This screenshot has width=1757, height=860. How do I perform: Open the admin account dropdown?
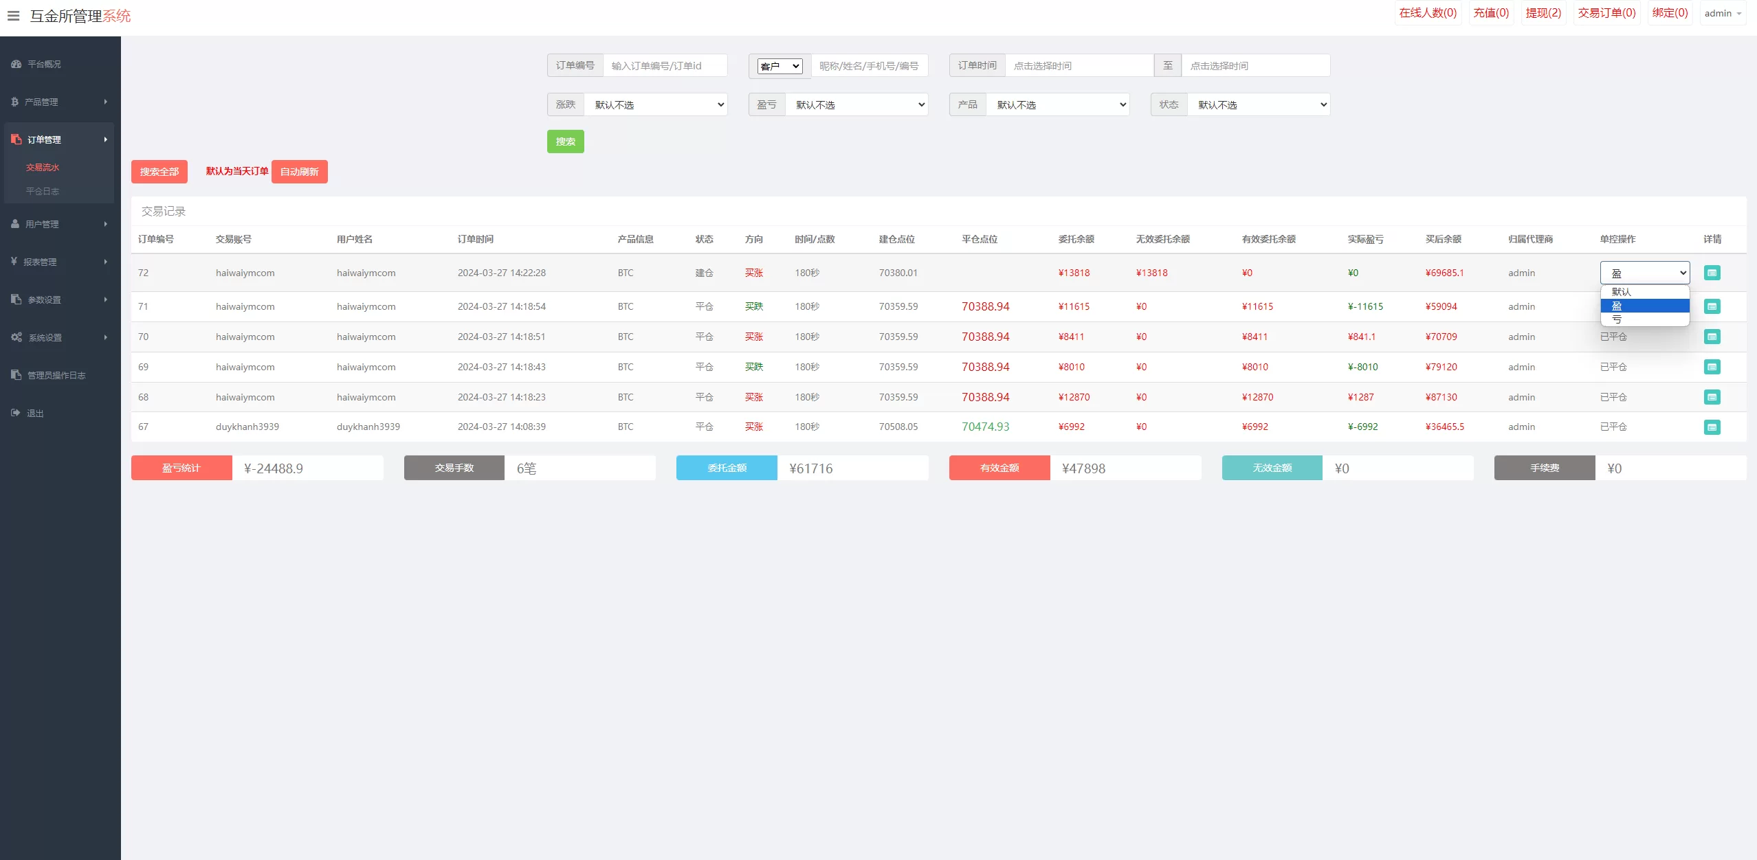pyautogui.click(x=1723, y=13)
